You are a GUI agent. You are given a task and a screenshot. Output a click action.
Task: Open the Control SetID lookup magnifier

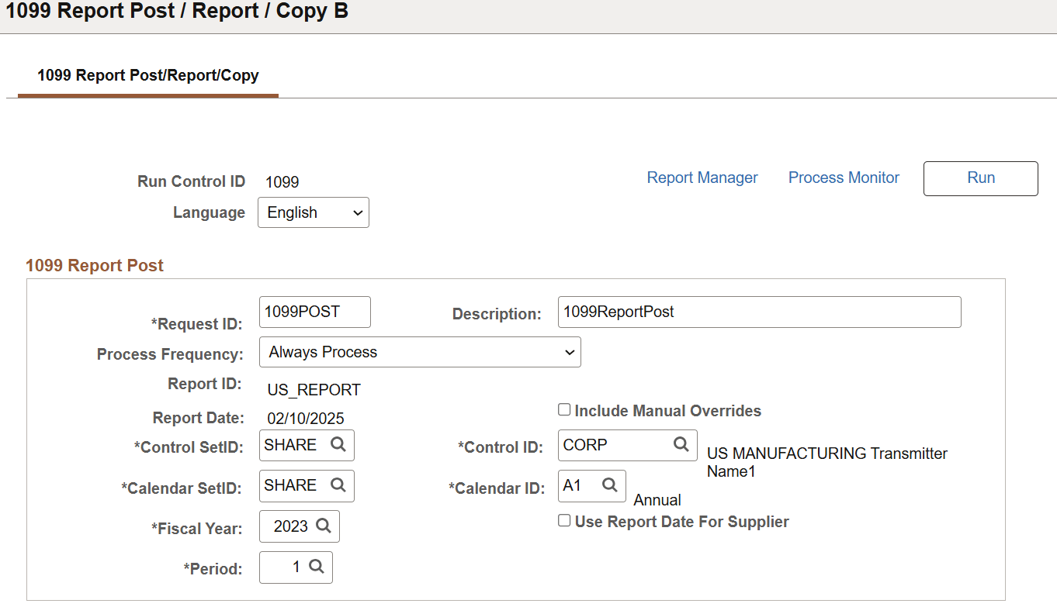(337, 445)
